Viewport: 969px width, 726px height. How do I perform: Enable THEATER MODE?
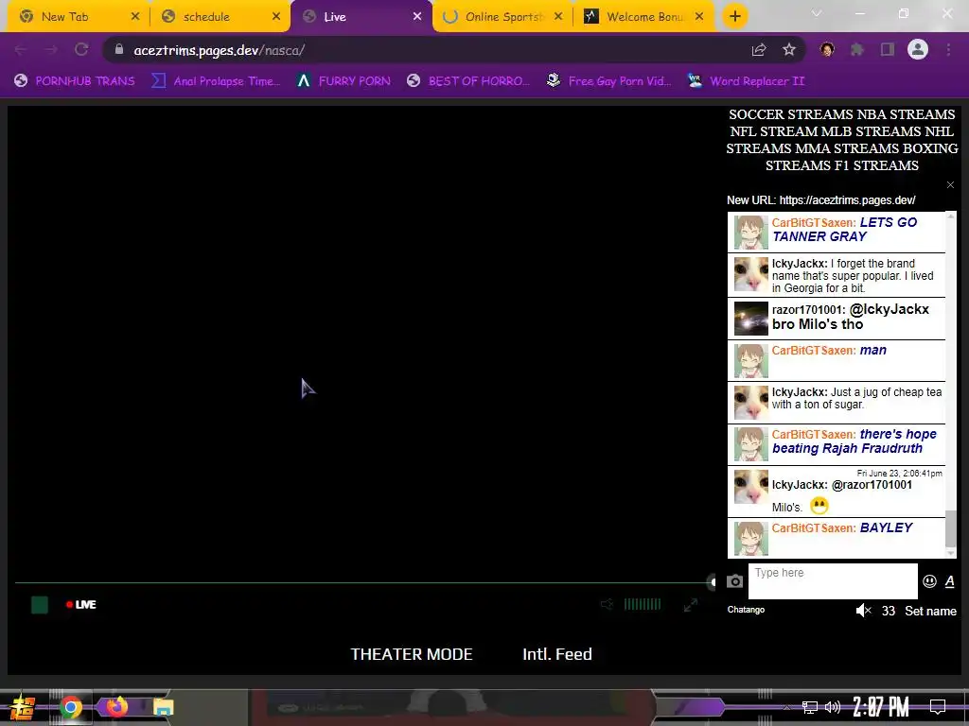(x=412, y=654)
